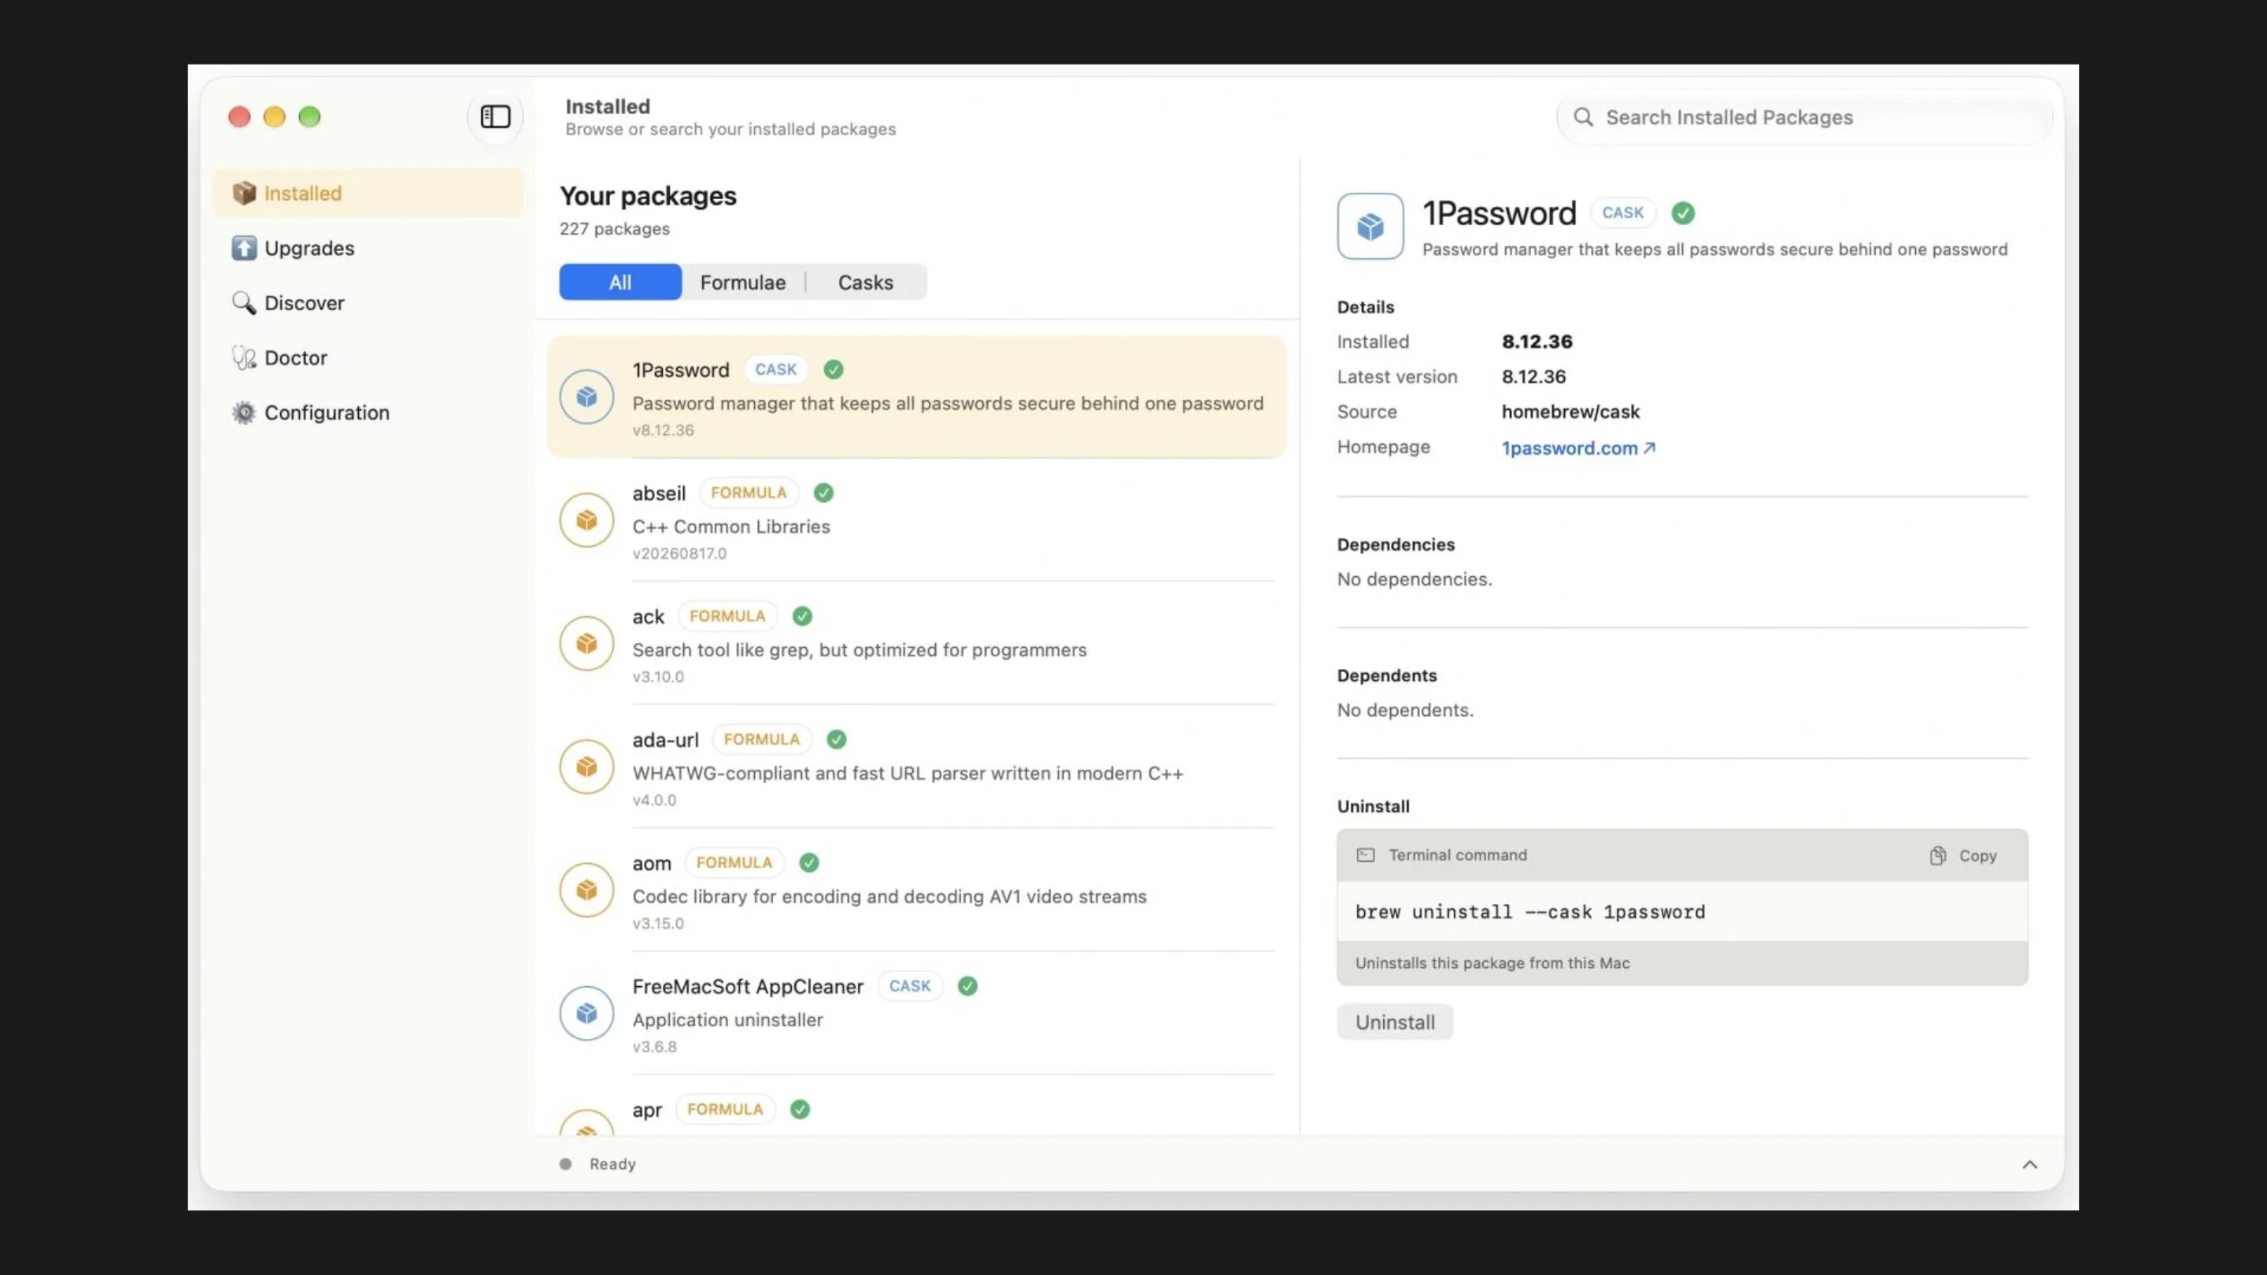The height and width of the screenshot is (1275, 2267).
Task: Click the terminal icon beside Terminal command
Action: coord(1365,855)
